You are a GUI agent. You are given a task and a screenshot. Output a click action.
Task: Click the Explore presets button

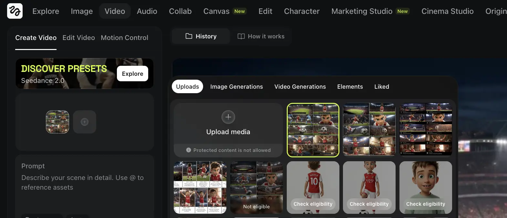(132, 74)
